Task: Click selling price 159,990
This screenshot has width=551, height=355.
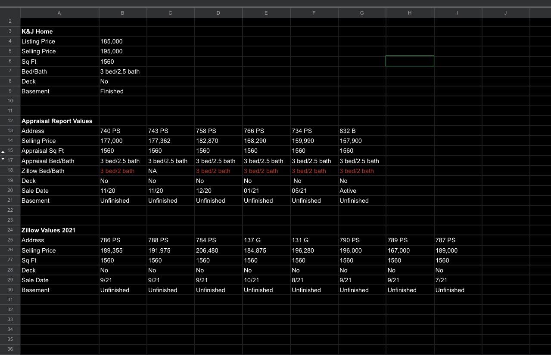Action: click(314, 141)
